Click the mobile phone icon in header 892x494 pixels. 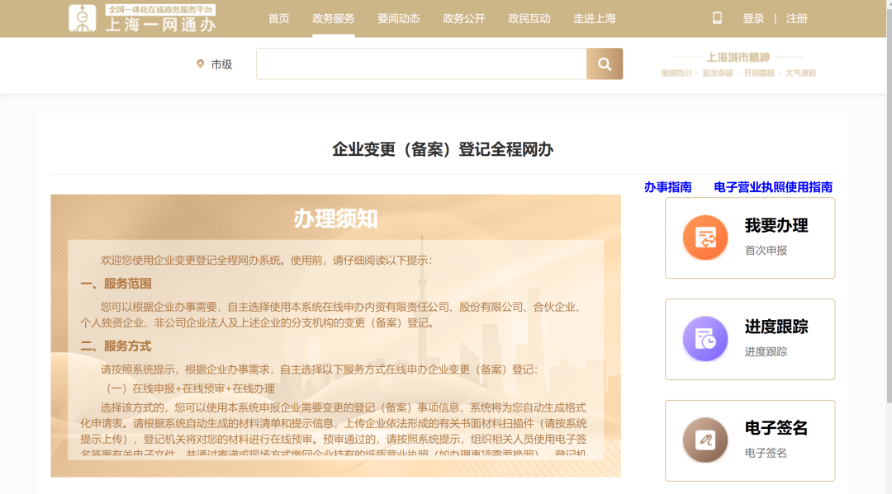click(717, 18)
